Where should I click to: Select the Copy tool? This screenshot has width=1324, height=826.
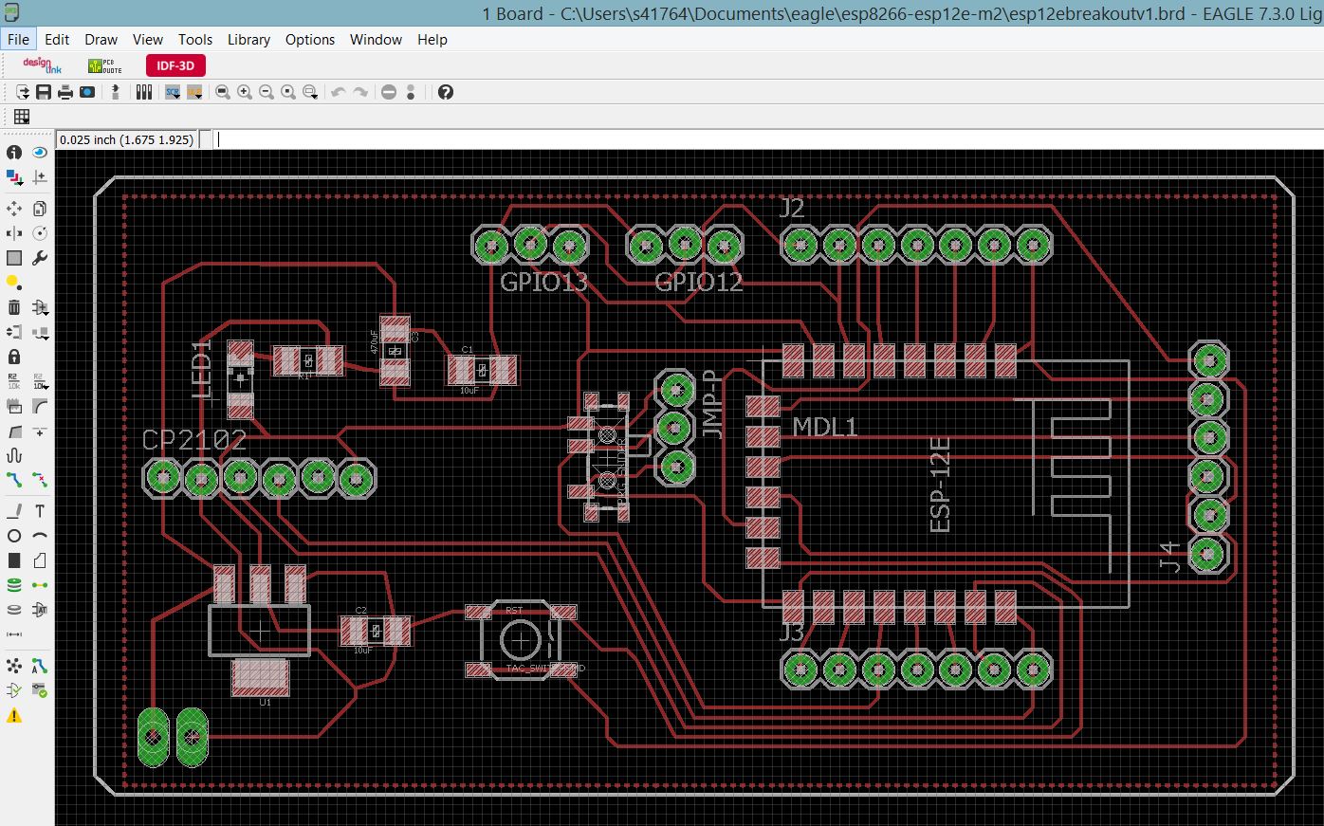(x=40, y=209)
